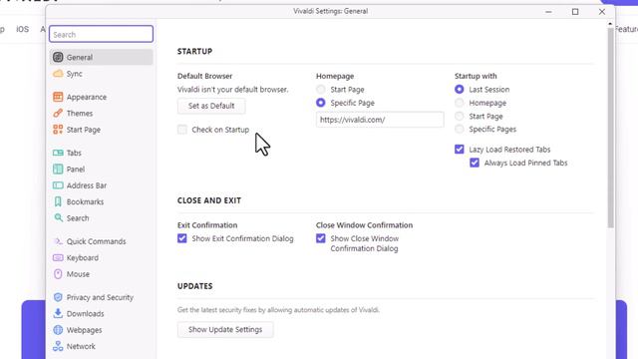The height and width of the screenshot is (359, 638).
Task: Click the Default Browser label
Action: click(204, 76)
